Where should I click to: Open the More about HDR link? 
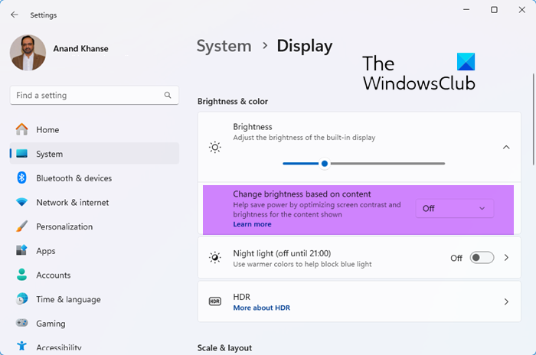[x=261, y=308]
